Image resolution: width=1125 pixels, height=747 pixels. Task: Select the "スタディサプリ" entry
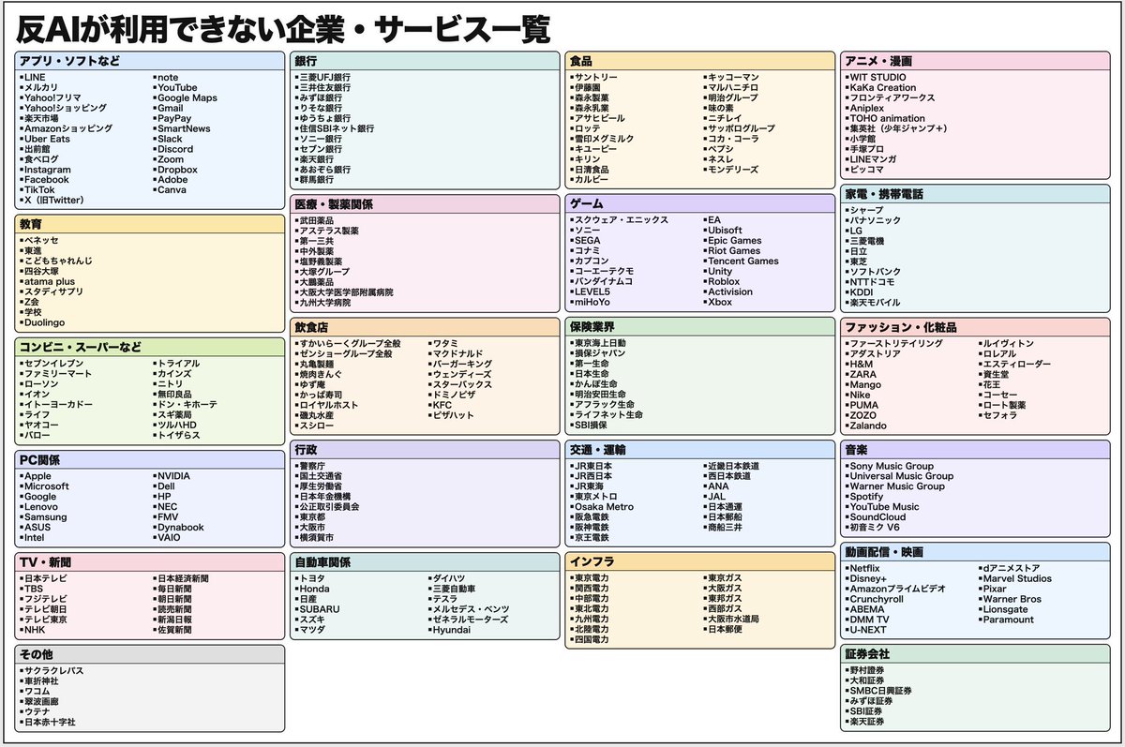point(53,291)
